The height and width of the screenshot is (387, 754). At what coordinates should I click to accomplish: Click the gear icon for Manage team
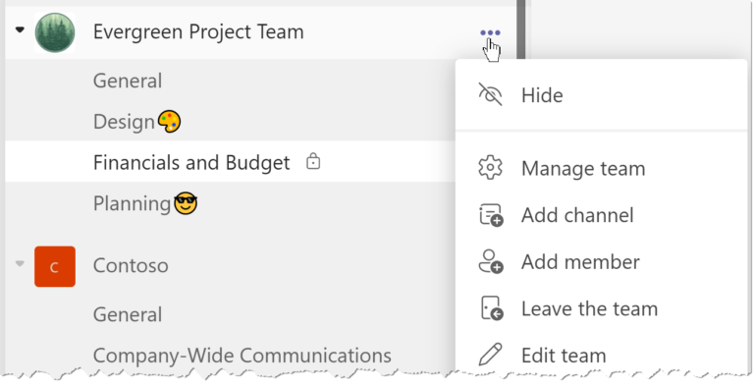(x=490, y=168)
